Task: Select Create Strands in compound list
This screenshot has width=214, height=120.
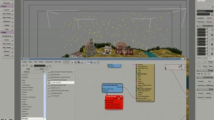Action: [x=61, y=83]
